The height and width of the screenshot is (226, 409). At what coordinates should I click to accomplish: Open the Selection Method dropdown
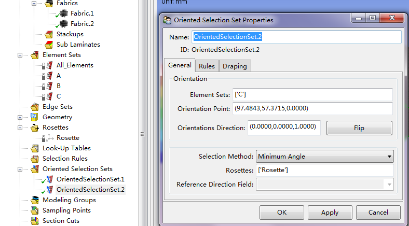tap(324, 157)
